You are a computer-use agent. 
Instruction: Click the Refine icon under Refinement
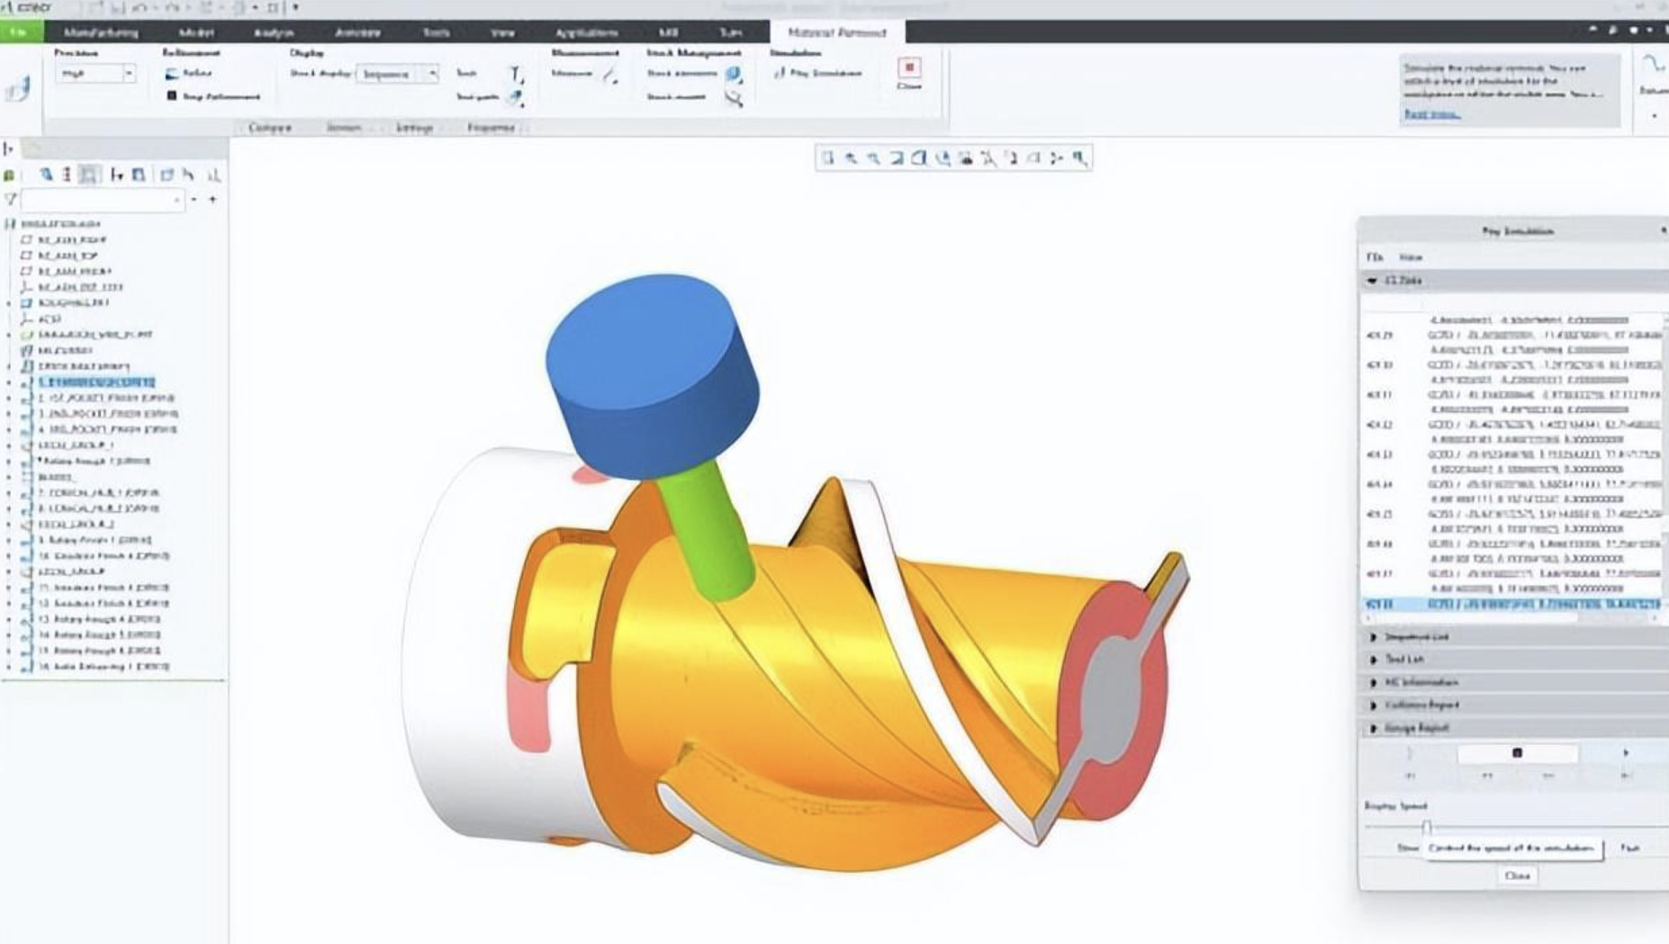[x=173, y=74]
